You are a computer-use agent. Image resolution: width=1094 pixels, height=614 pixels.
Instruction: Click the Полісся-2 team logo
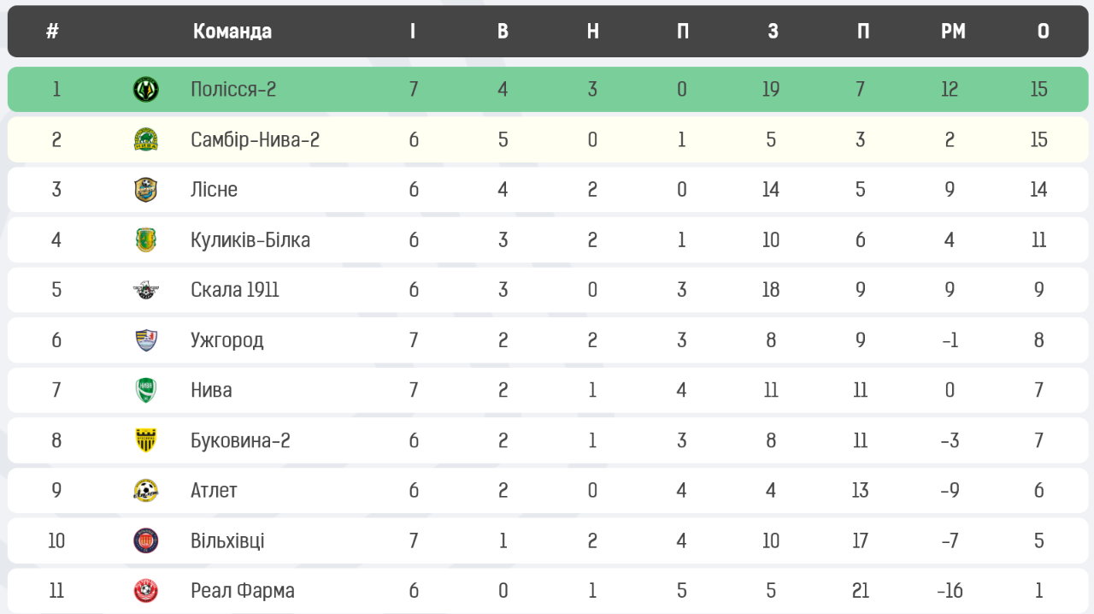pyautogui.click(x=146, y=89)
